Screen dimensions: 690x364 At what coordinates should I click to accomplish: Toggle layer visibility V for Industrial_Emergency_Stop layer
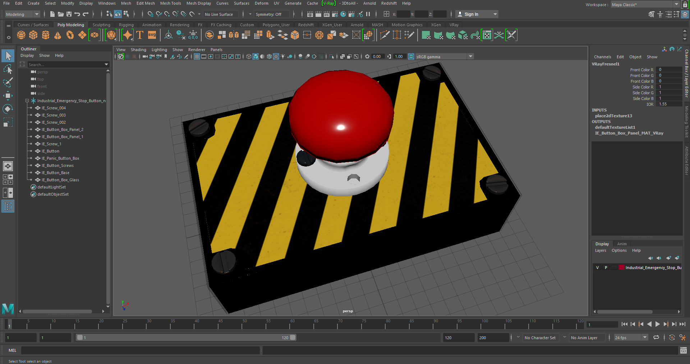pyautogui.click(x=598, y=267)
